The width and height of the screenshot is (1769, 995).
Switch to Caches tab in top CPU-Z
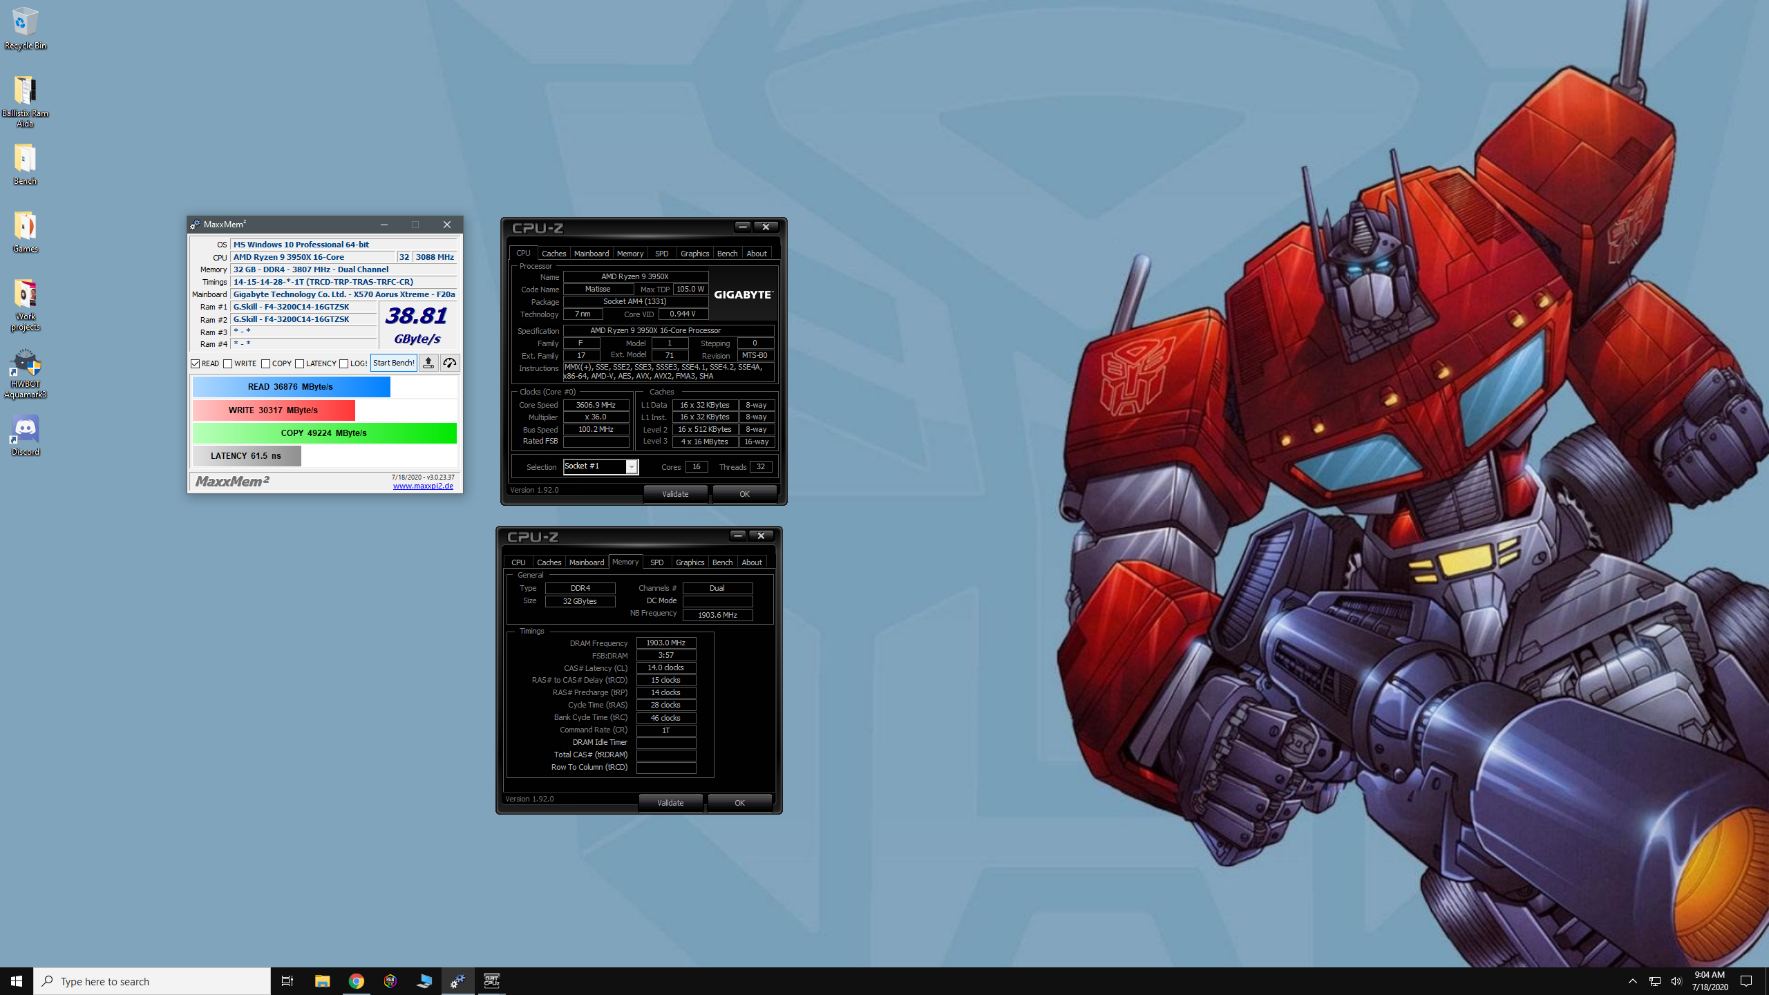(554, 254)
